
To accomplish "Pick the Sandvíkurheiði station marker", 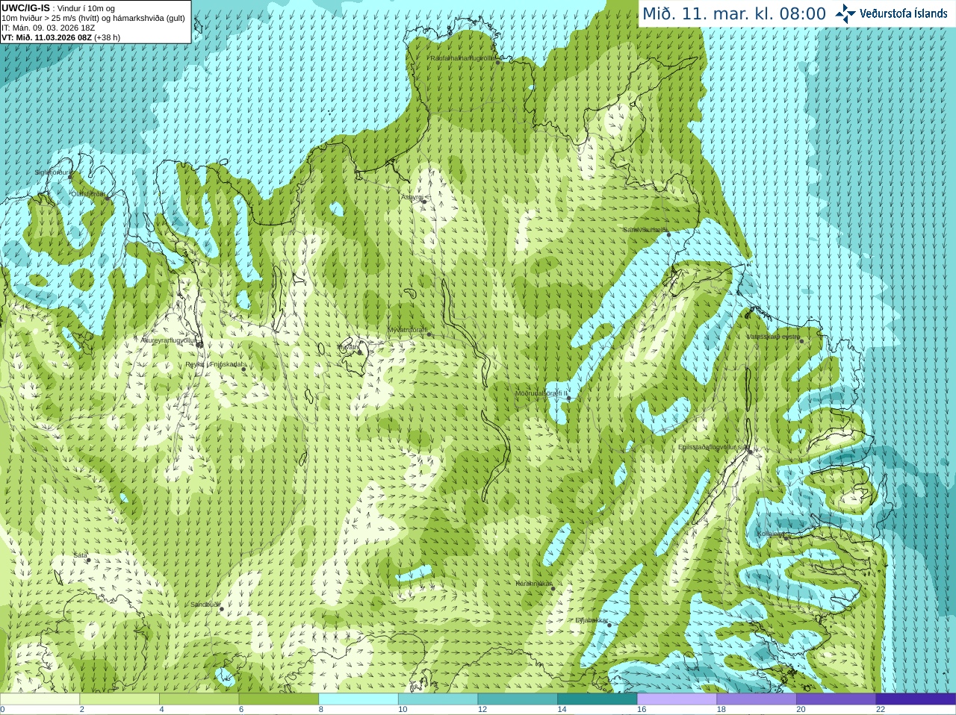I will [x=669, y=234].
